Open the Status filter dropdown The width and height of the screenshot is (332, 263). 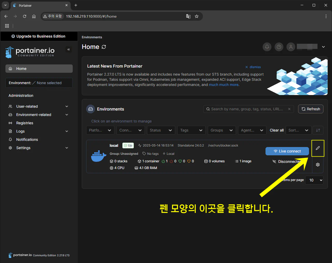pos(161,130)
